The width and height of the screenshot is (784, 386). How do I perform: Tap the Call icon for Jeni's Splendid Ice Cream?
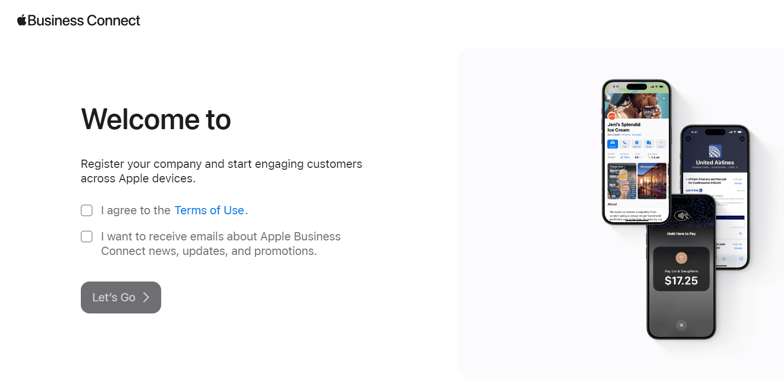click(624, 144)
